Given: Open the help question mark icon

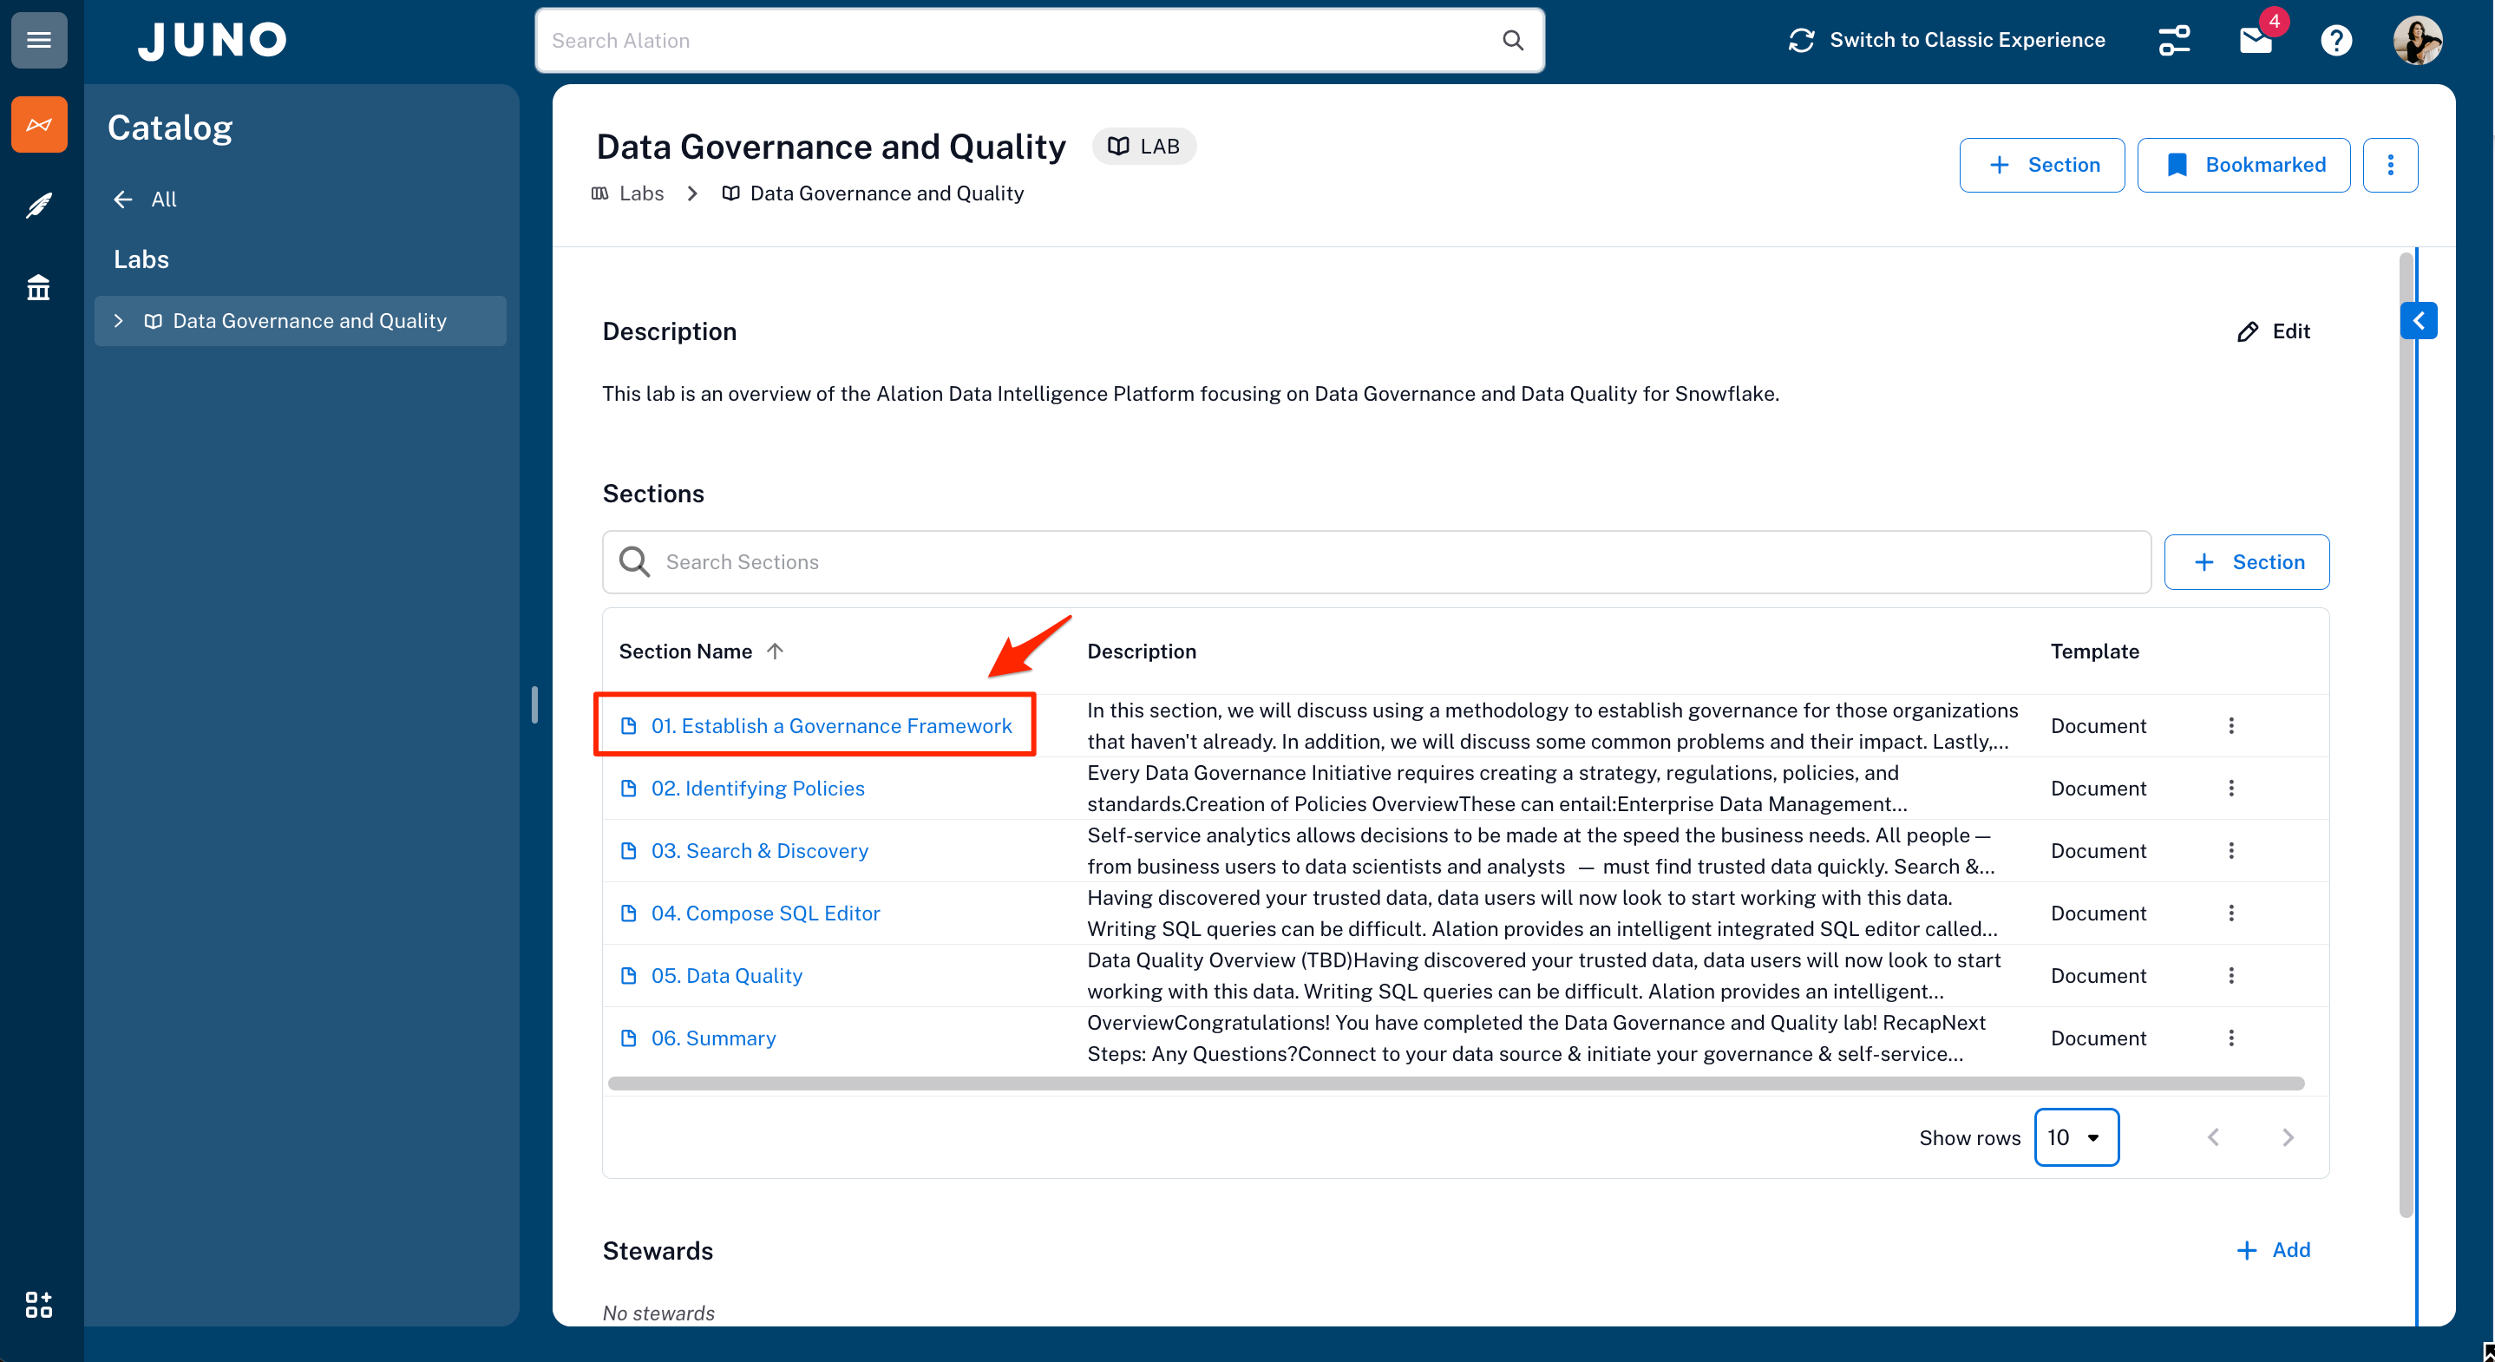Looking at the screenshot, I should click(x=2336, y=41).
